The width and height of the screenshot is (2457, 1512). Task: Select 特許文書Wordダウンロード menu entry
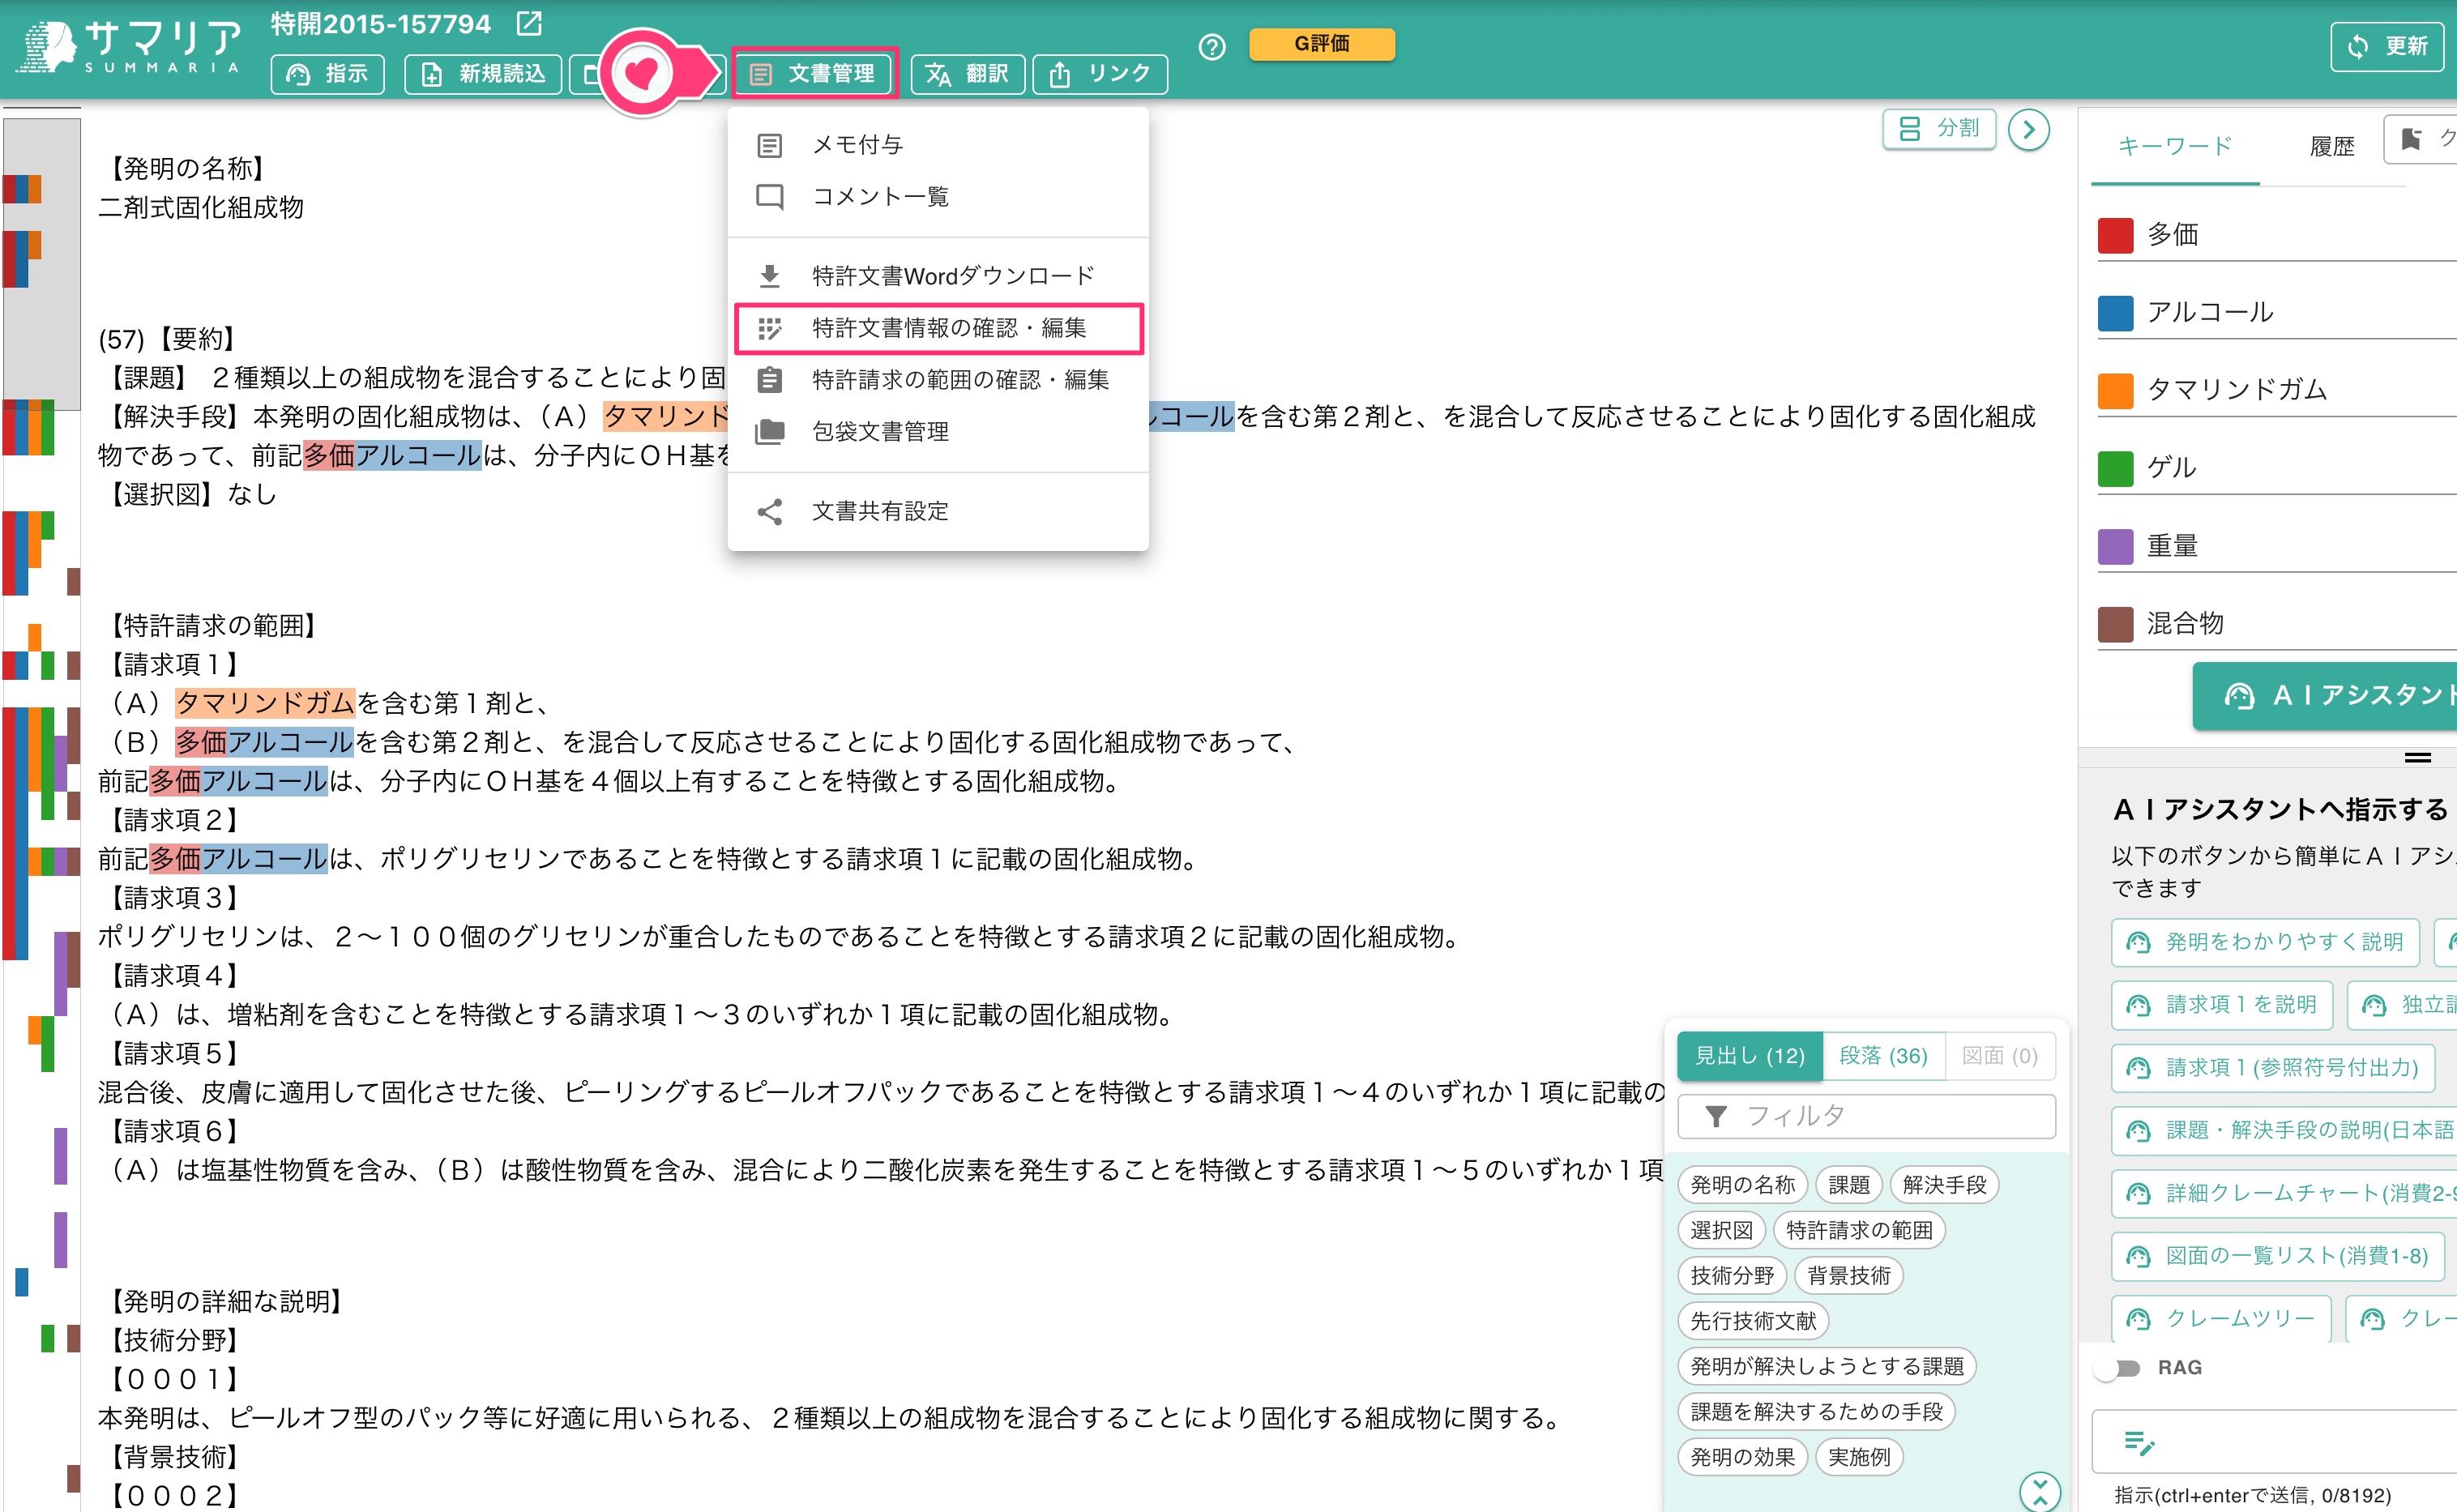(x=937, y=275)
